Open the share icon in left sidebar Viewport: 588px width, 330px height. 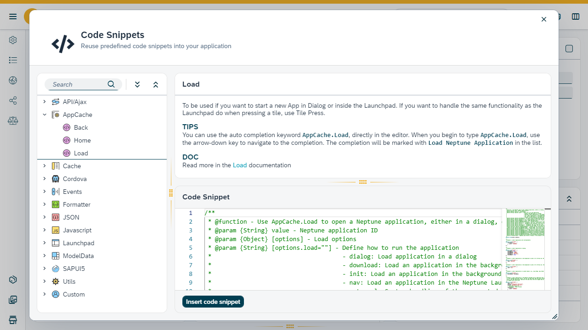click(13, 100)
